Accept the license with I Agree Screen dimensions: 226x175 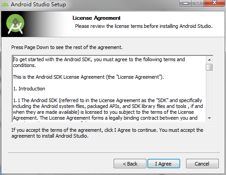point(164,164)
